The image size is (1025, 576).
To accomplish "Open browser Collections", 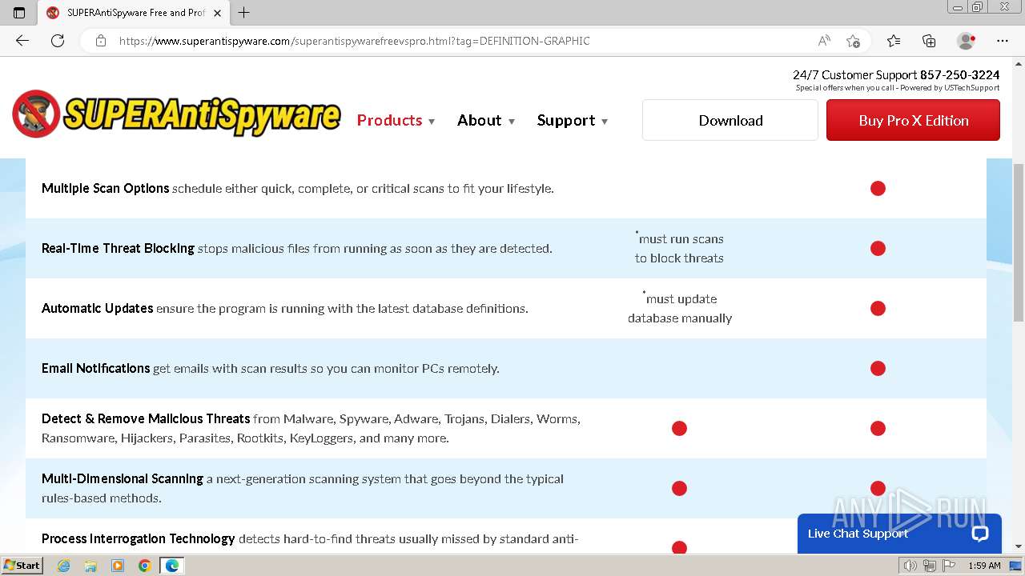I will coord(929,41).
